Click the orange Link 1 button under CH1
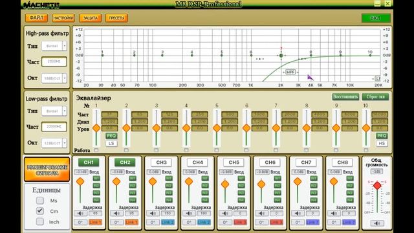Image resolution: width=414 pixels, height=233 pixels. point(95,222)
